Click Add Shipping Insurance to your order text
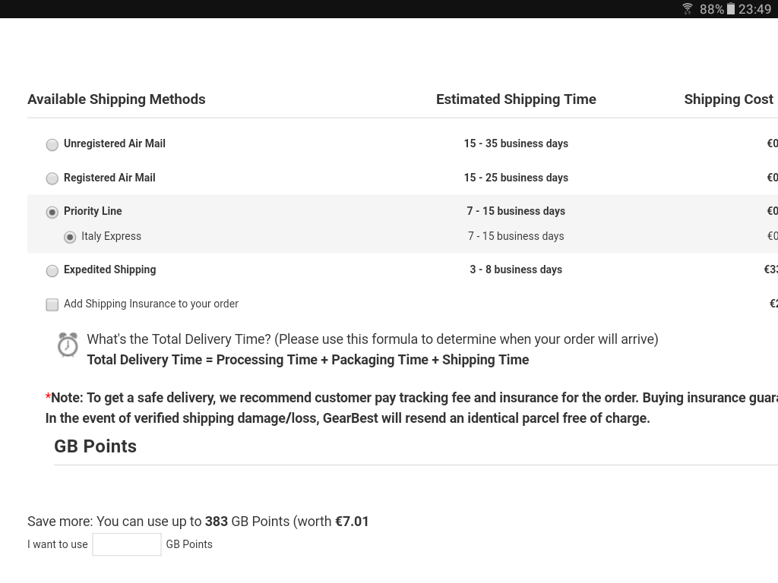Screen dimensions: 778x583 151,304
